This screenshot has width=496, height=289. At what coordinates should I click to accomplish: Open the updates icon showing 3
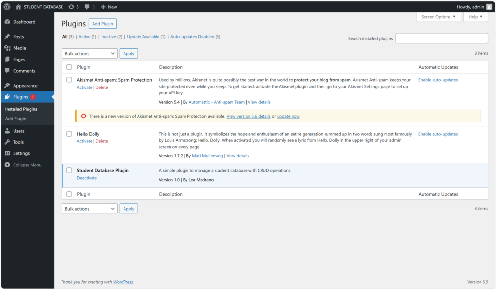click(71, 7)
